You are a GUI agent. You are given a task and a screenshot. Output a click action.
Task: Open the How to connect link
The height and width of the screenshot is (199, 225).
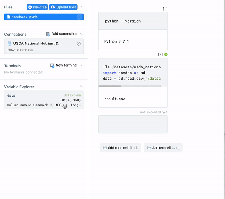click(x=20, y=50)
